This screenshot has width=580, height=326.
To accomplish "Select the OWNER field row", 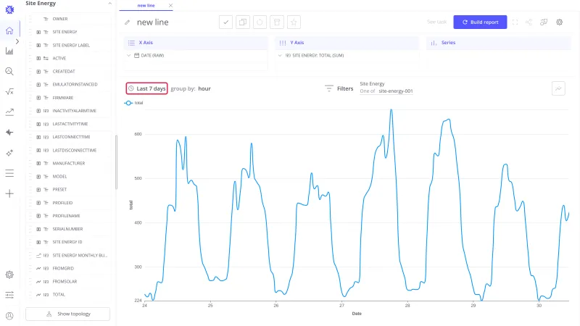I will click(68, 19).
